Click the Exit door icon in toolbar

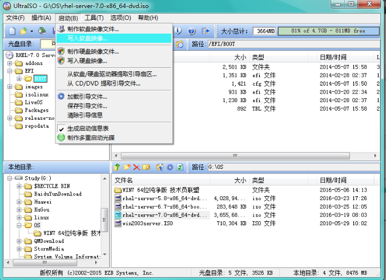206,31
